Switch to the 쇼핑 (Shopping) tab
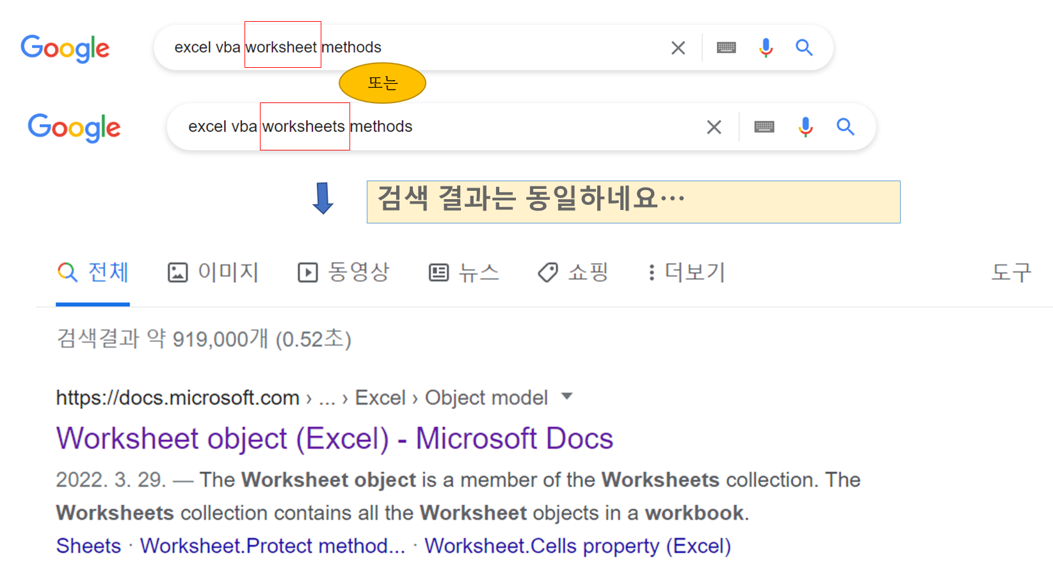Screen dimensions: 1053x573 [x=572, y=272]
